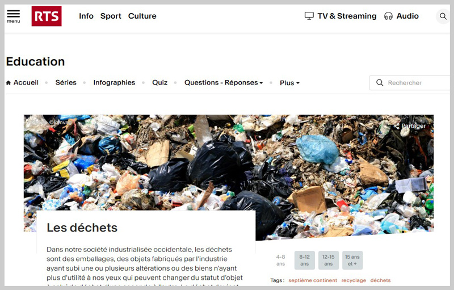Screen dimensions: 454x290
Task: Toggle the 15 ans et + filter
Action: point(352,260)
